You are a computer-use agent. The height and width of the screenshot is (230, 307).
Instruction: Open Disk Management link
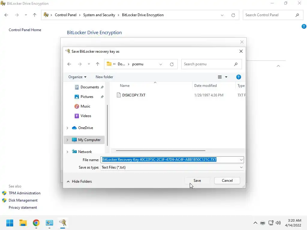point(23,200)
